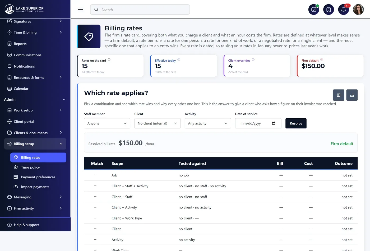The image size is (370, 251).
Task: Click the Scope column header
Action: [117, 164]
